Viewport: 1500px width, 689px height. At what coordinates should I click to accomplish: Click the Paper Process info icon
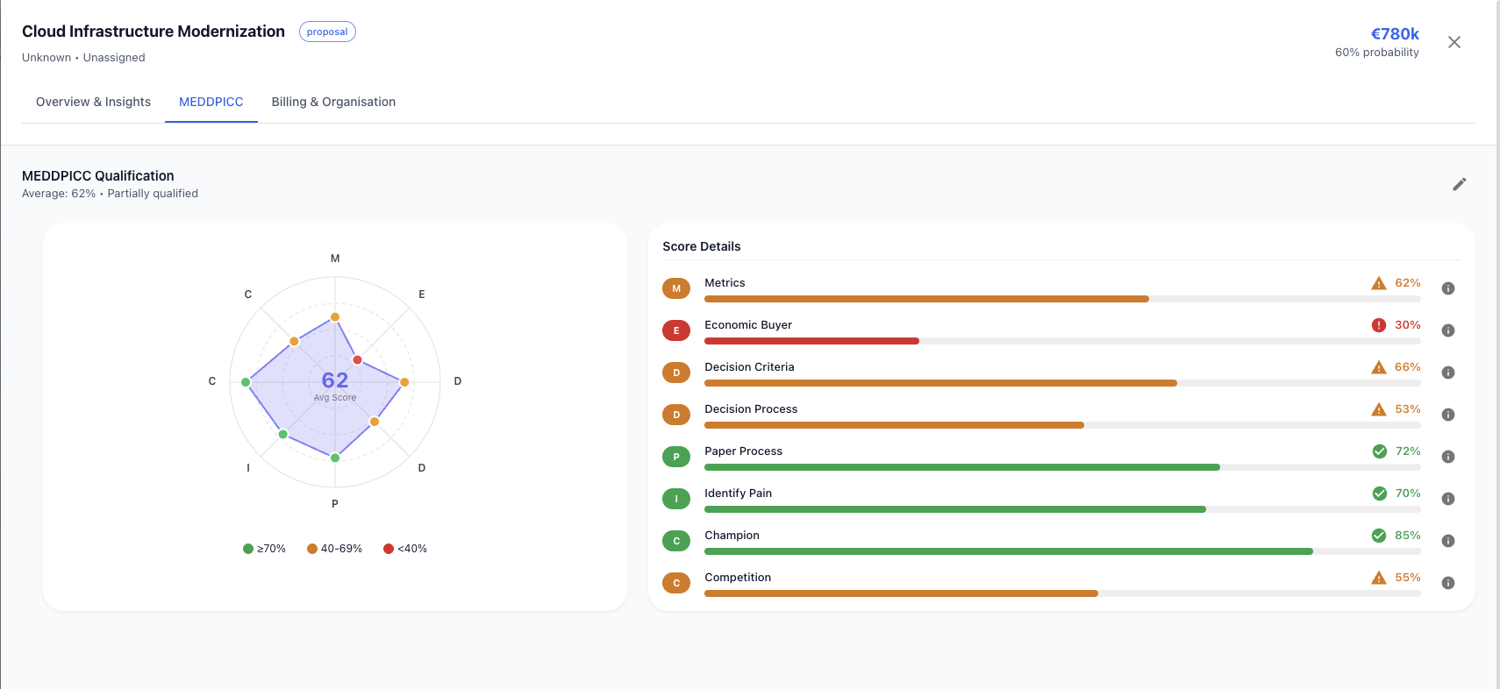[x=1448, y=457]
